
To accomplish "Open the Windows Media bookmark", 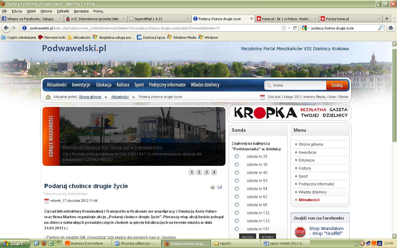I will tap(181, 37).
